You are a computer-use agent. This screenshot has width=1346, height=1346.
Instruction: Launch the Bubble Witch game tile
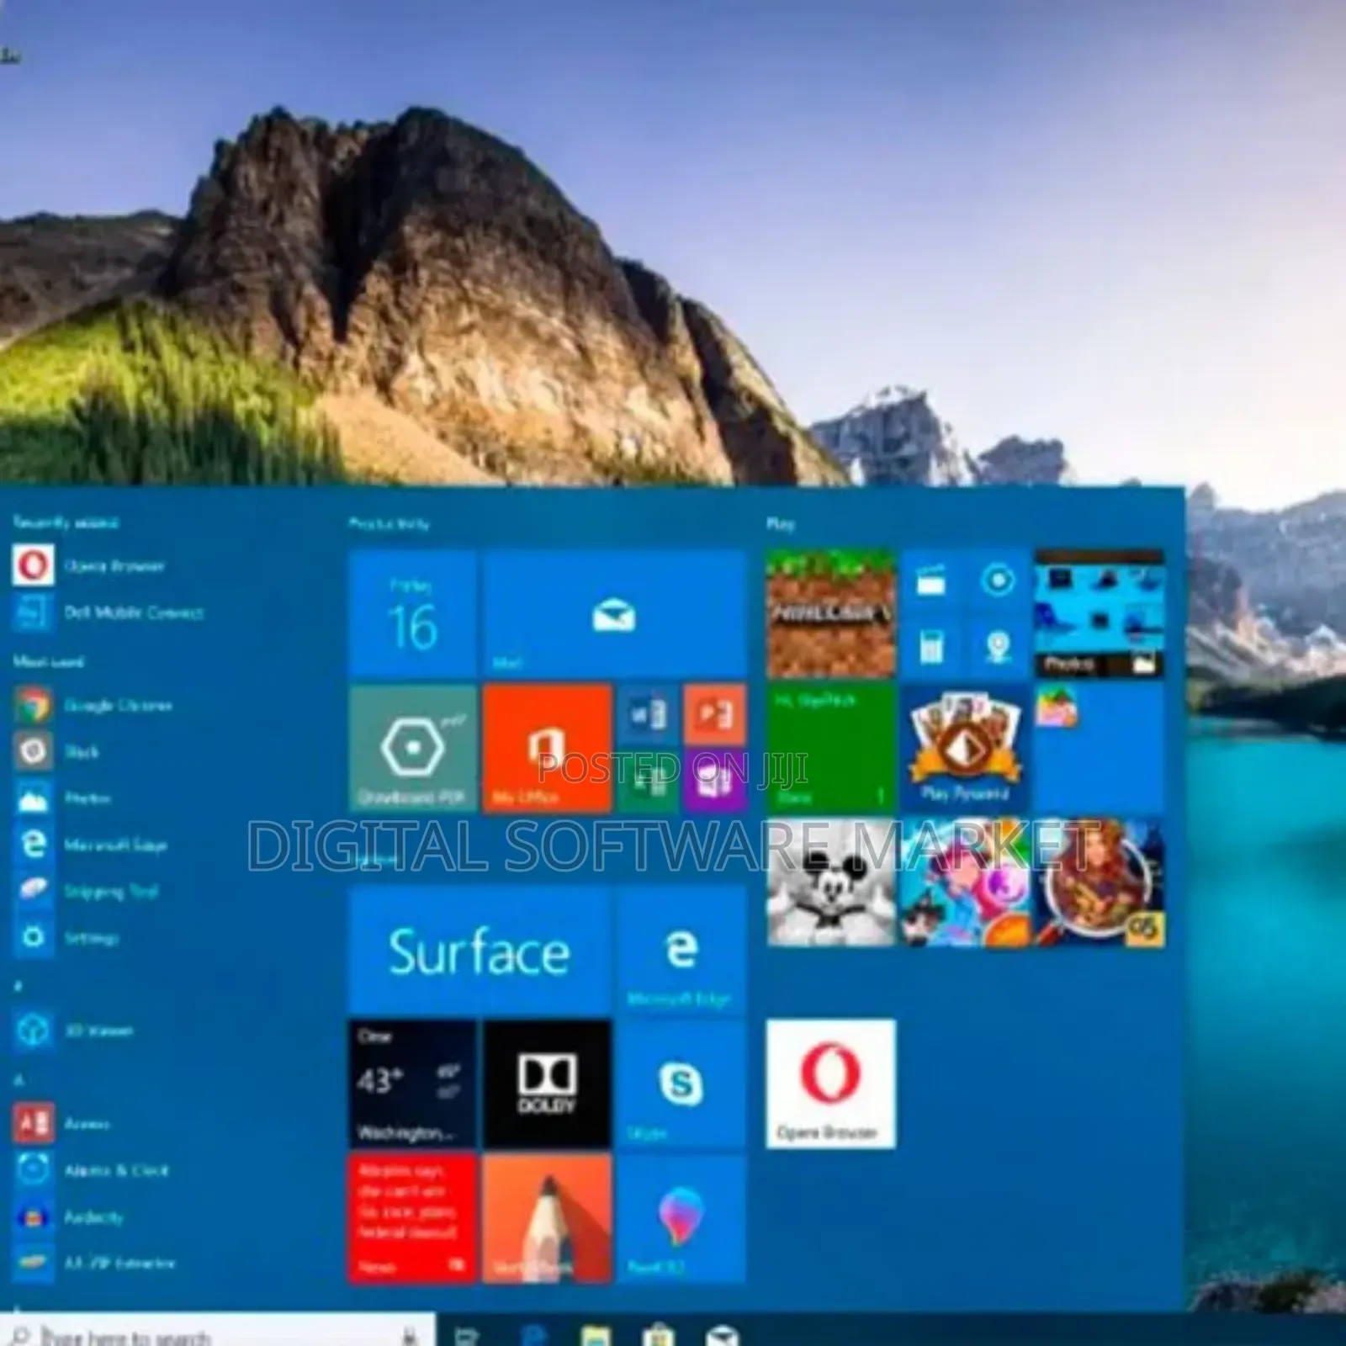pyautogui.click(x=965, y=882)
